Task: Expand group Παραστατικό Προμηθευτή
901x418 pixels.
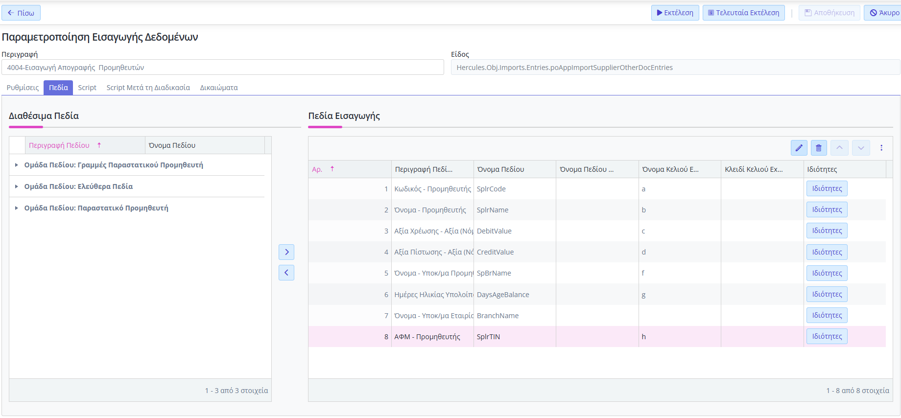Action: pyautogui.click(x=17, y=208)
